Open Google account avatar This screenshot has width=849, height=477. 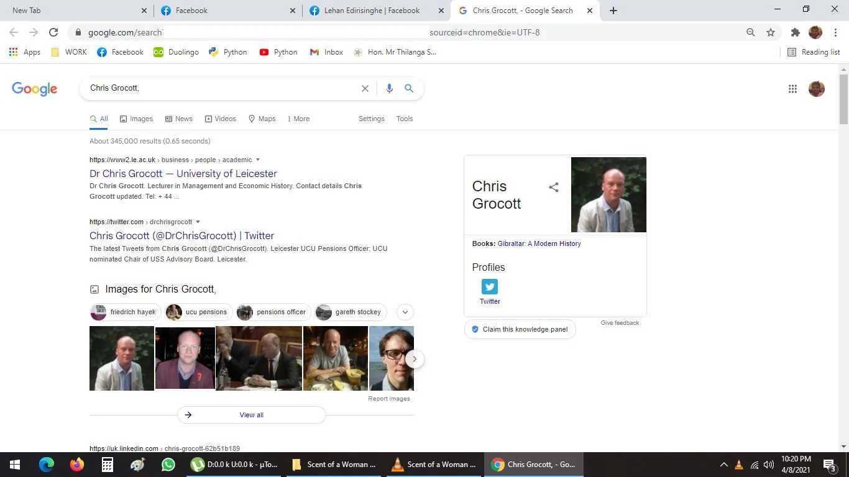(x=817, y=89)
